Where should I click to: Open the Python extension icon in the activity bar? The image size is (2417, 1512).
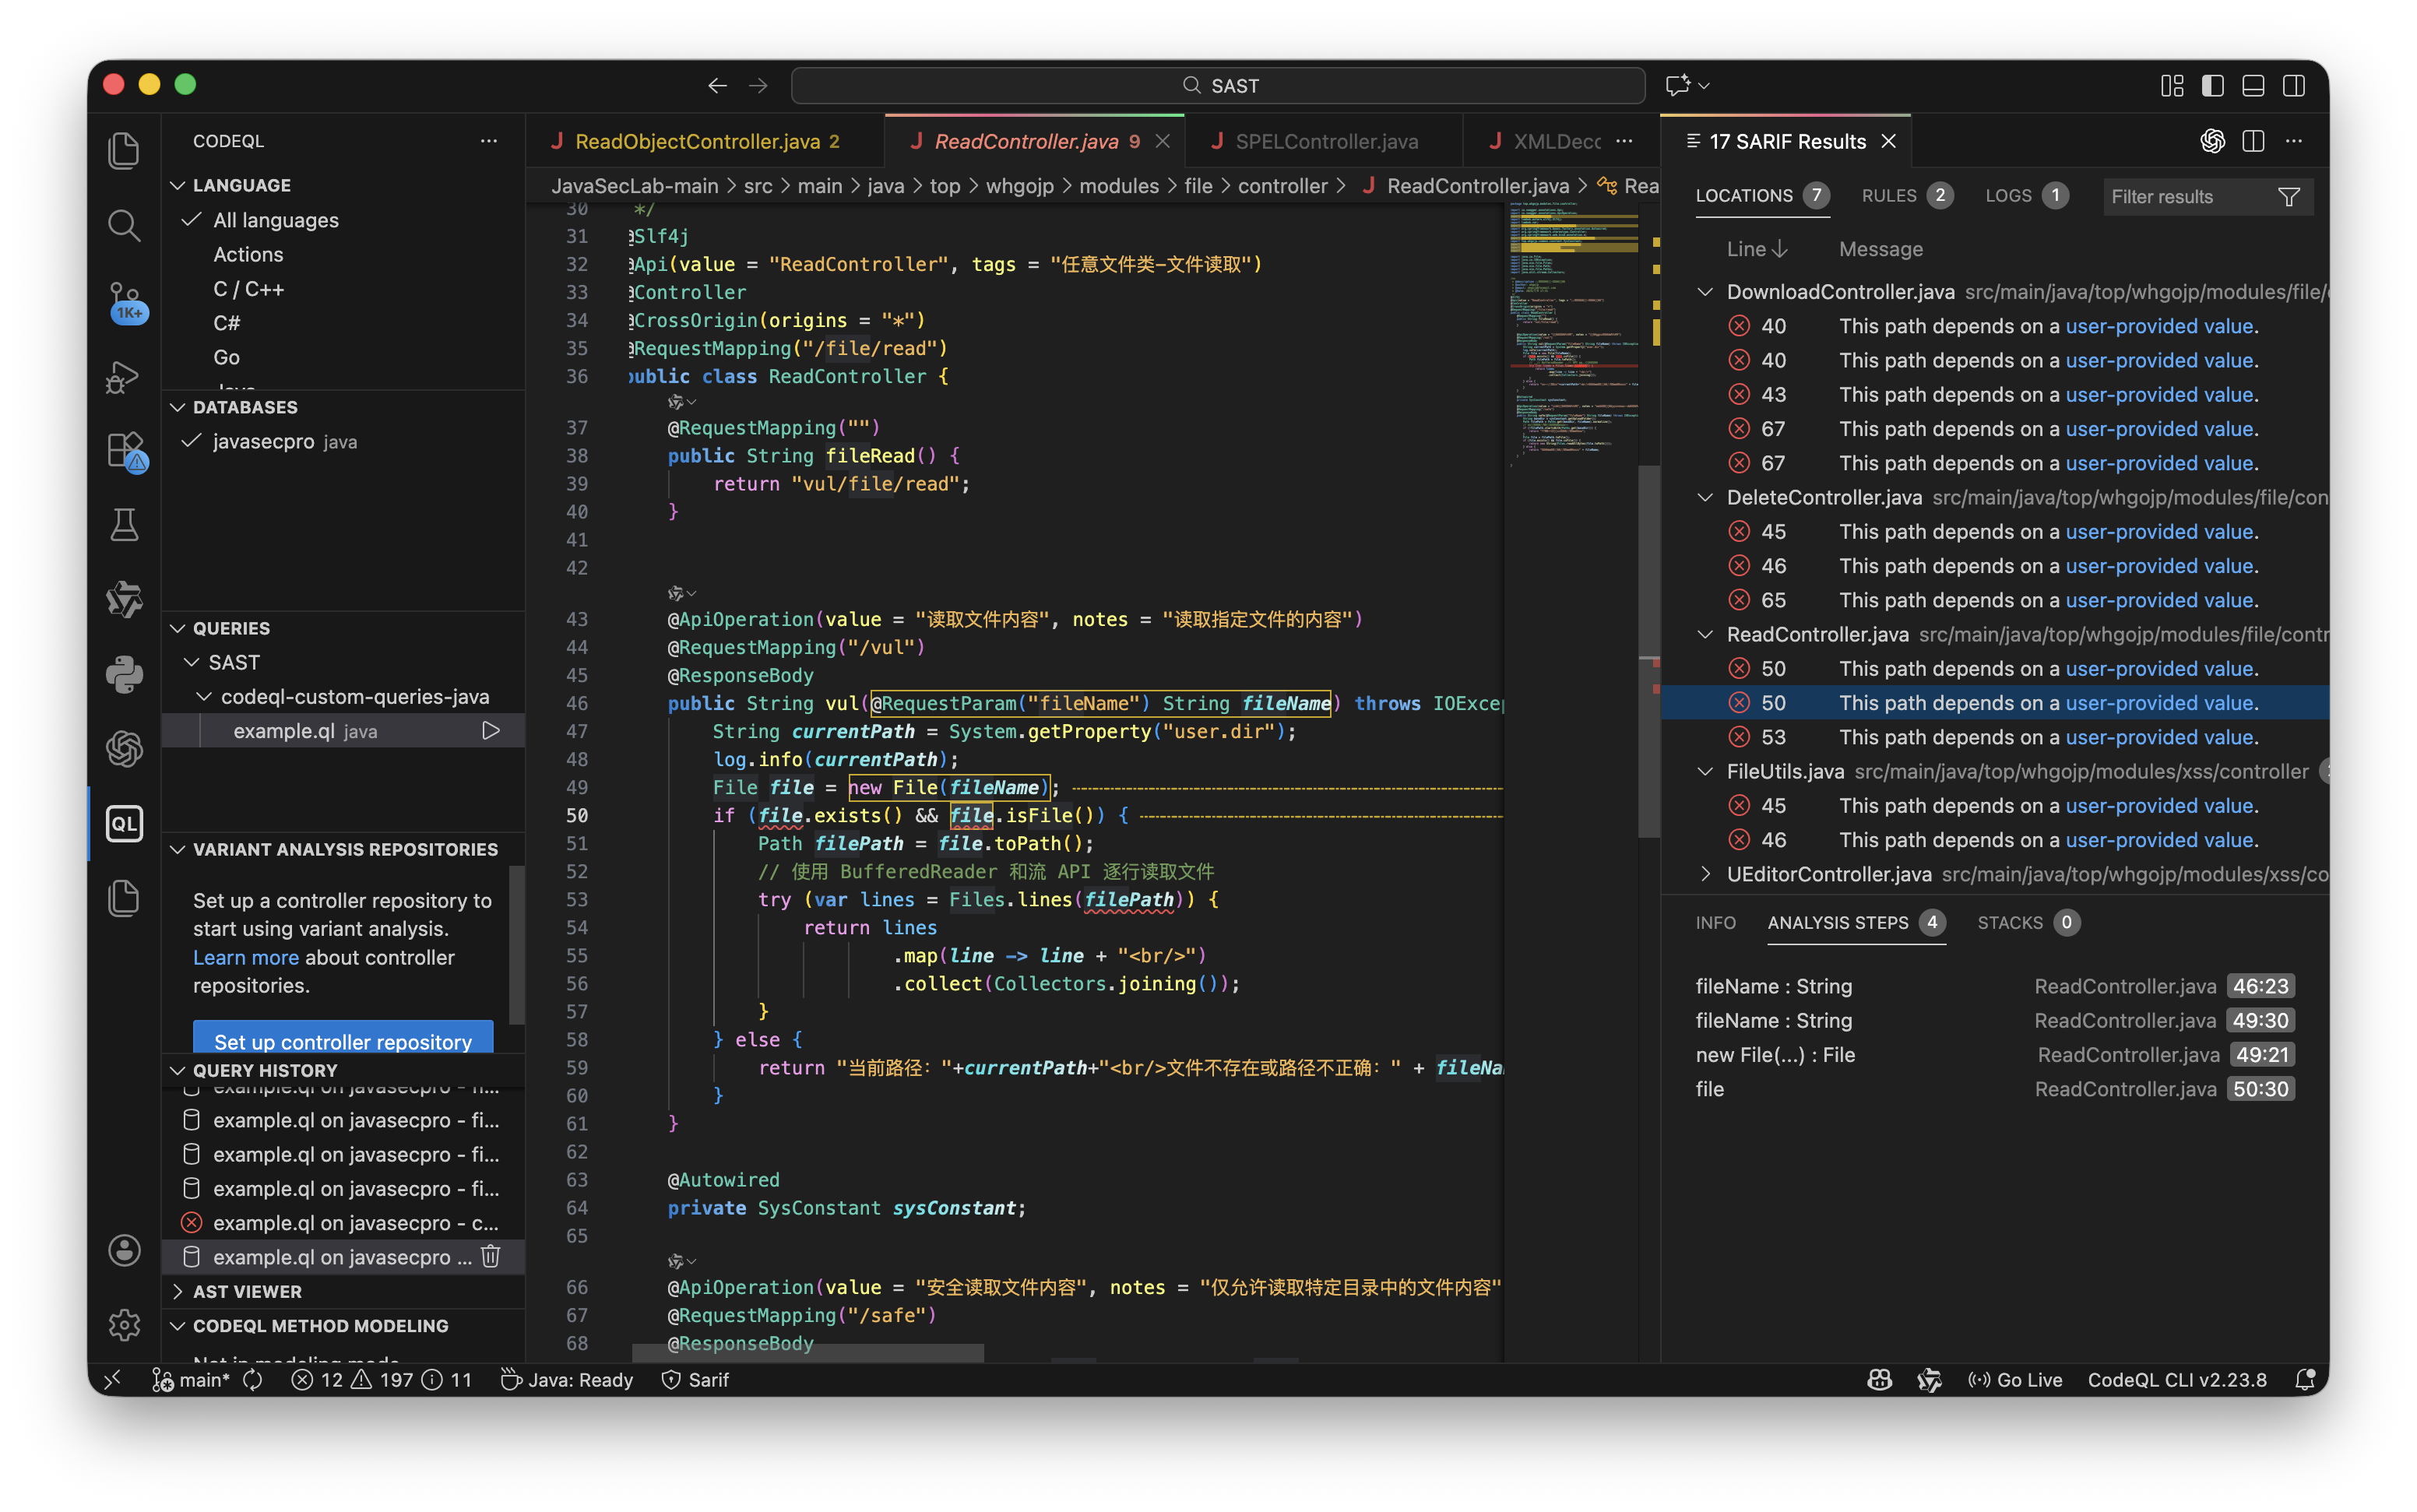pos(124,674)
